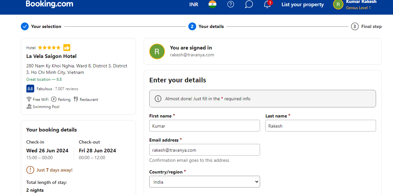The image size is (393, 194).
Task: Click the Just 7 days away! notice
Action: coord(54,170)
